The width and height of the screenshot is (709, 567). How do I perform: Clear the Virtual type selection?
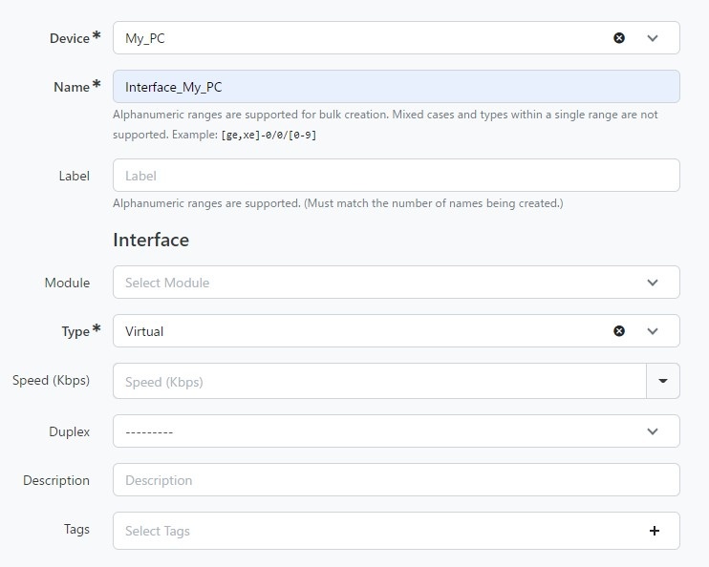coord(619,331)
